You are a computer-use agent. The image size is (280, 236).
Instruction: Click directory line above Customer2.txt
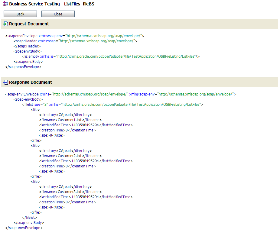pos(65,151)
